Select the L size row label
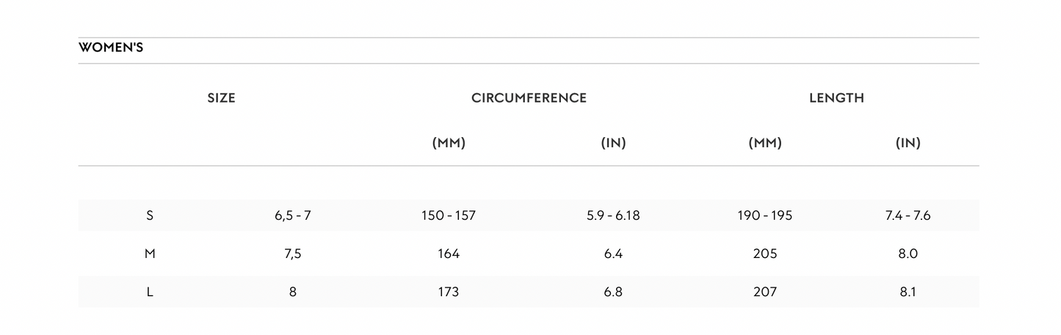The height and width of the screenshot is (335, 1061). point(150,292)
